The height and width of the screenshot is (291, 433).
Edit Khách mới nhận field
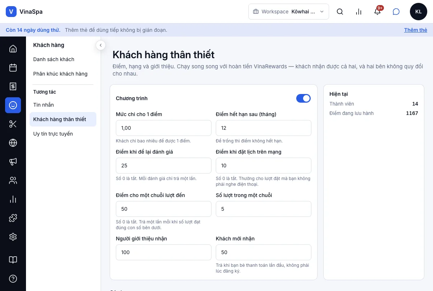pyautogui.click(x=263, y=252)
